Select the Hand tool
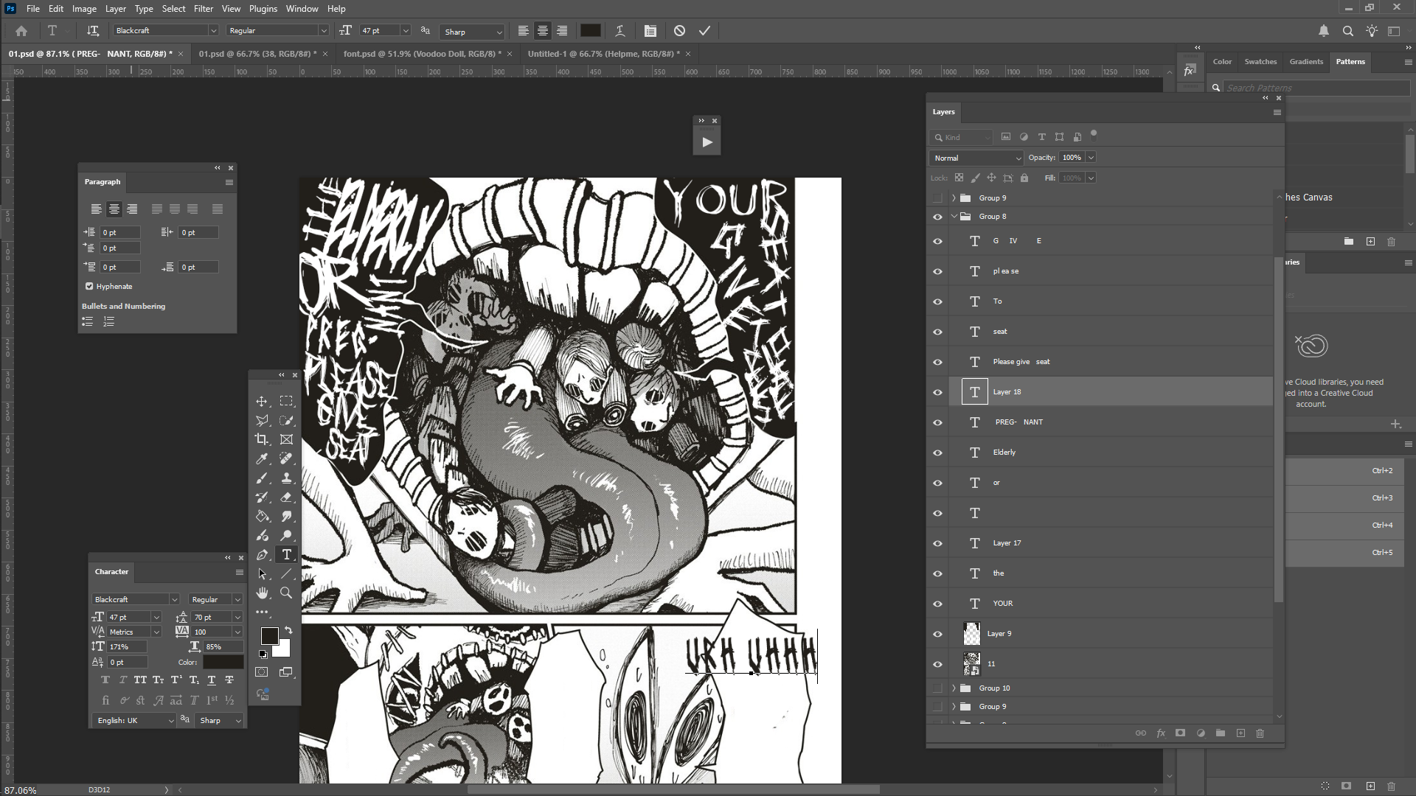Screen dimensions: 1416x796 coord(262,593)
